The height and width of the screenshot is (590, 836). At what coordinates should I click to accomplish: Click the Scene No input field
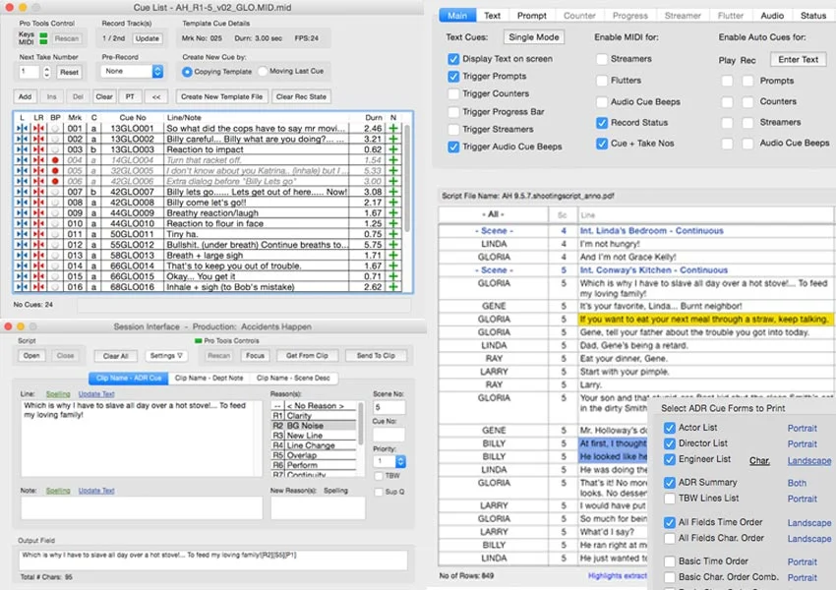tap(389, 407)
